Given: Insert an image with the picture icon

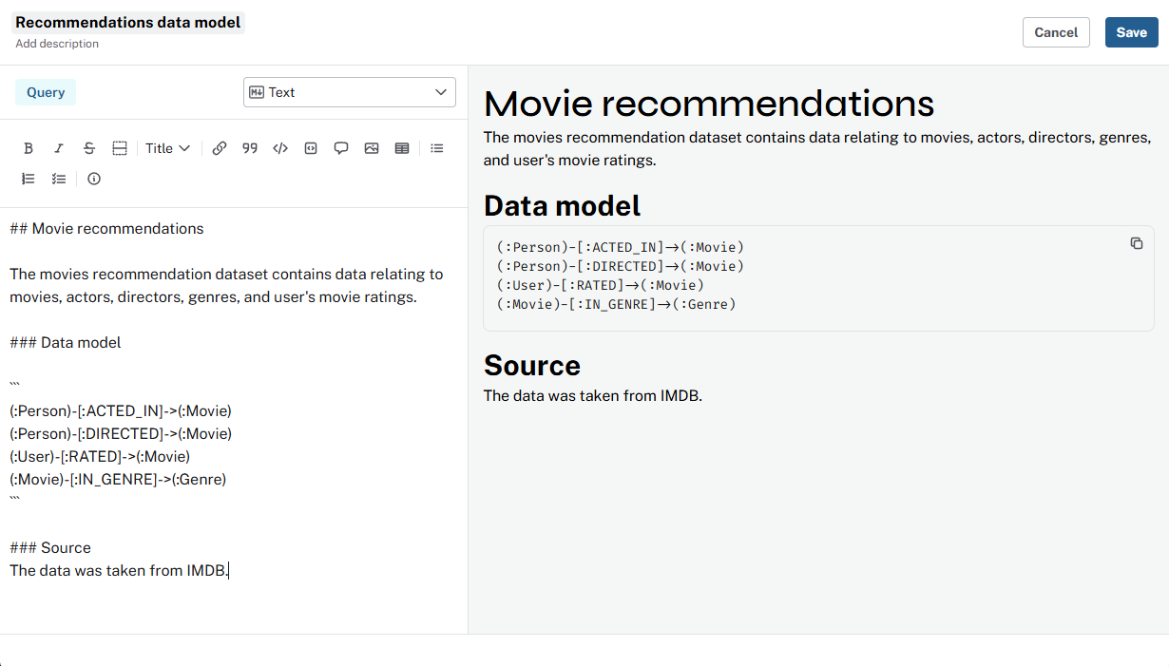Looking at the screenshot, I should click(x=372, y=148).
